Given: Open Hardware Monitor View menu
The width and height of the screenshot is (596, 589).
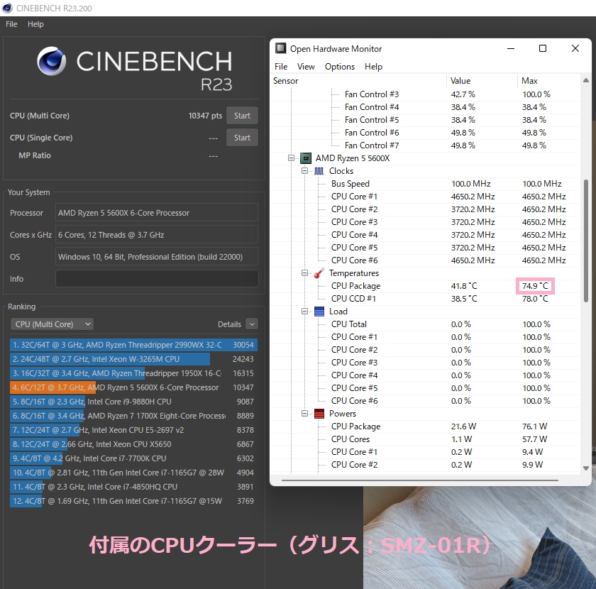Looking at the screenshot, I should [x=306, y=67].
